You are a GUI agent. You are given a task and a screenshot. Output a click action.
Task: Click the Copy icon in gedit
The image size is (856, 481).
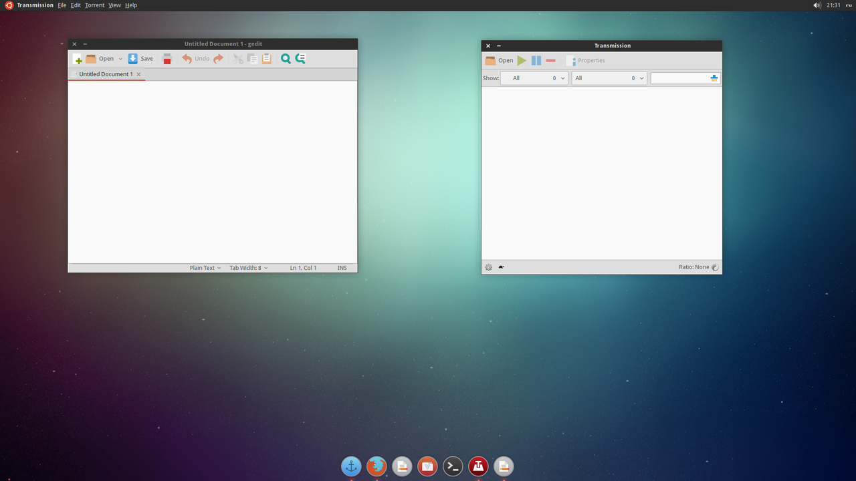(252, 59)
